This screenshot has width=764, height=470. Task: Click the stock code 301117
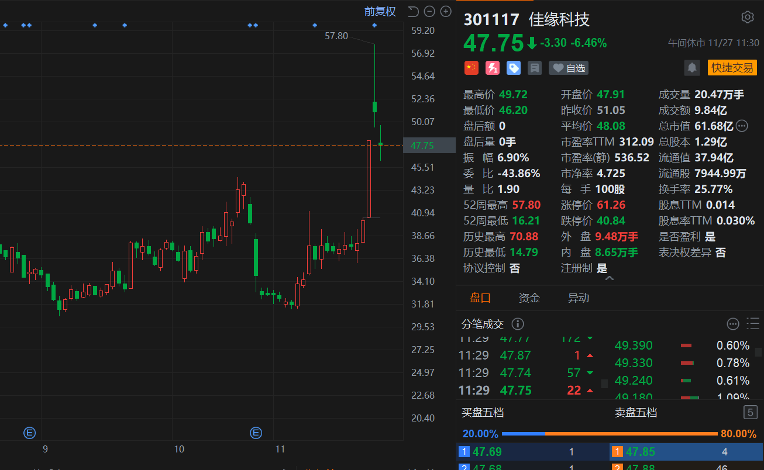491,19
